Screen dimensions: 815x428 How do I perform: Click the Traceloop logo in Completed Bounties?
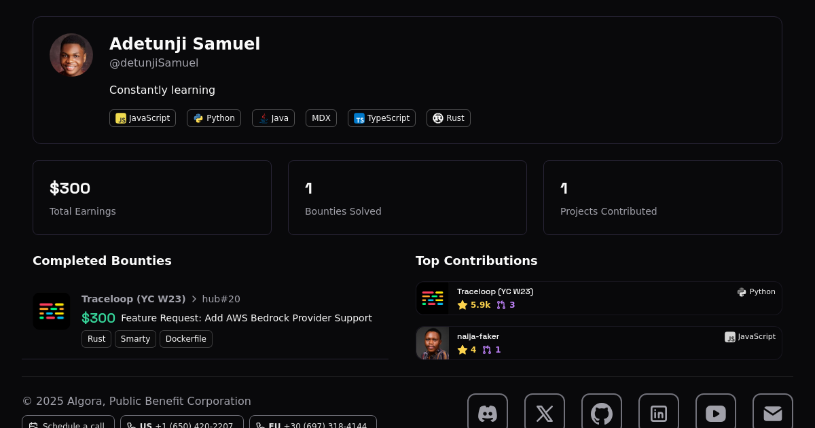52,311
